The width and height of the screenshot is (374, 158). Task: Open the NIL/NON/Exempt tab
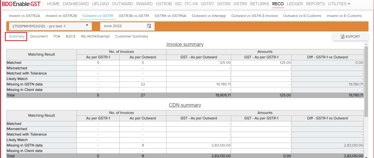click(95, 36)
